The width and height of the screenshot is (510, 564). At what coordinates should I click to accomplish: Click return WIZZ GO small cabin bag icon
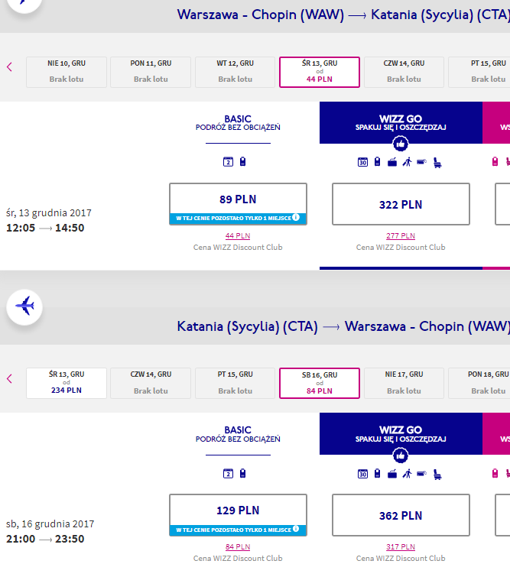click(x=377, y=473)
